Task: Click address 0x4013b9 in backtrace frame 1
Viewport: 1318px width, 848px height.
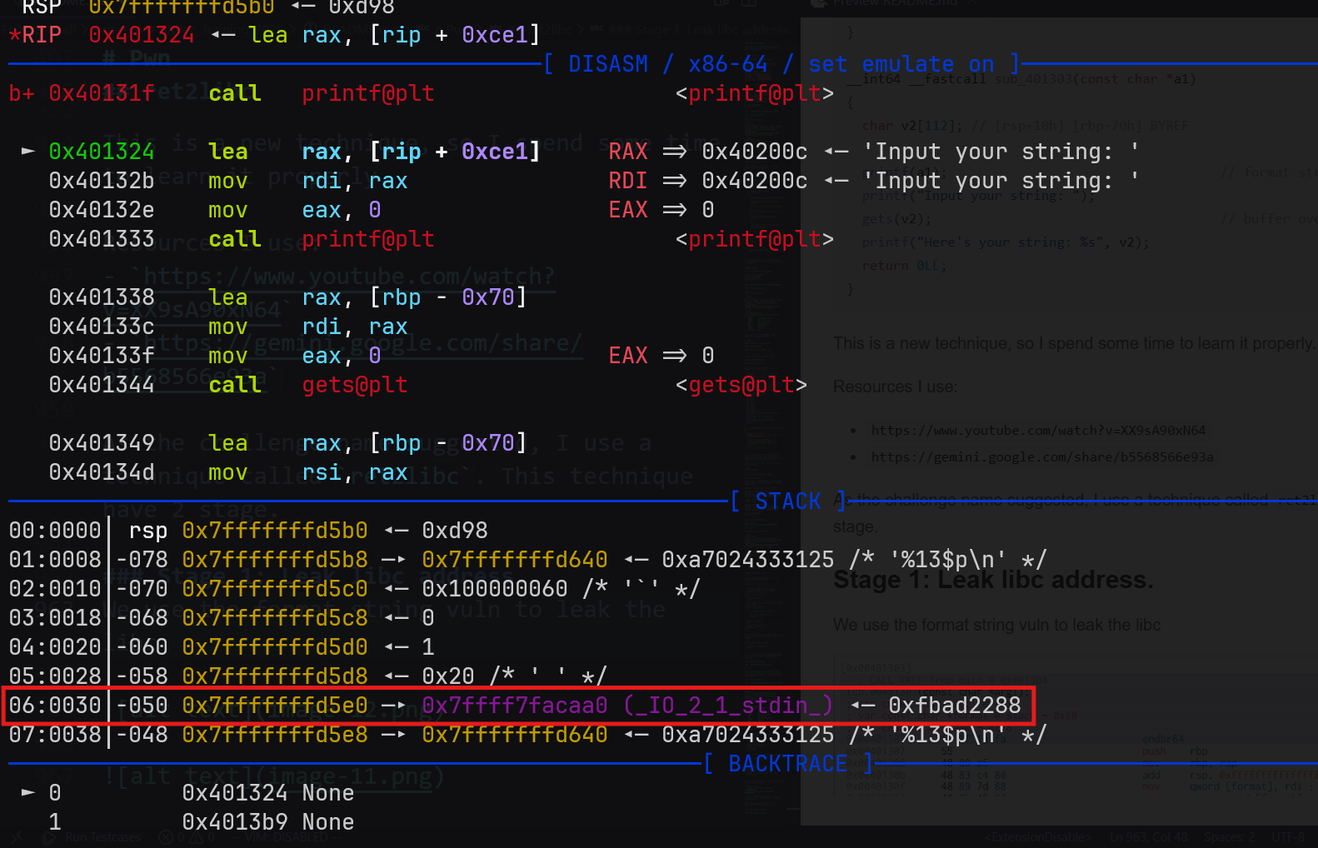Action: (234, 822)
